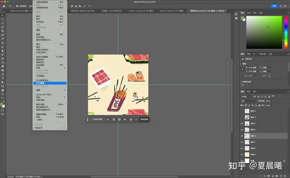Switch to colour 1.psd document tab
290x178 pixels.
(x=142, y=11)
